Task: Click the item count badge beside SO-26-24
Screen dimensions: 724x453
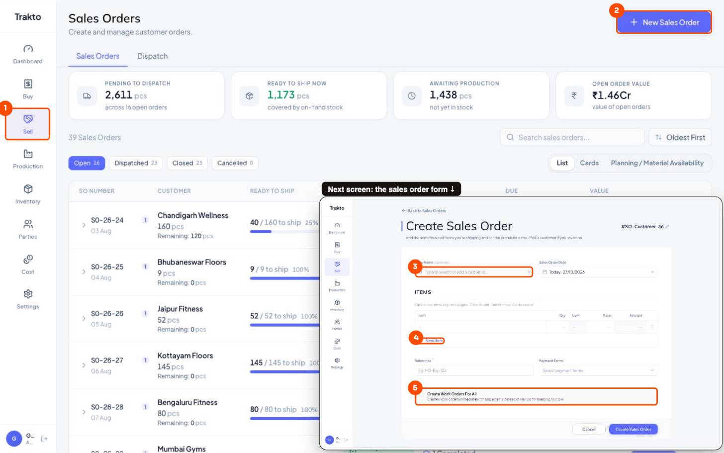Action: pyautogui.click(x=145, y=220)
